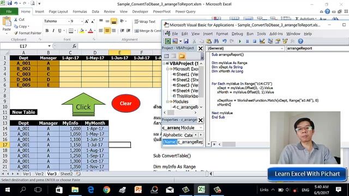Open Find with the binoculars icon
Screen dimensions: 349x196
(x=216, y=41)
